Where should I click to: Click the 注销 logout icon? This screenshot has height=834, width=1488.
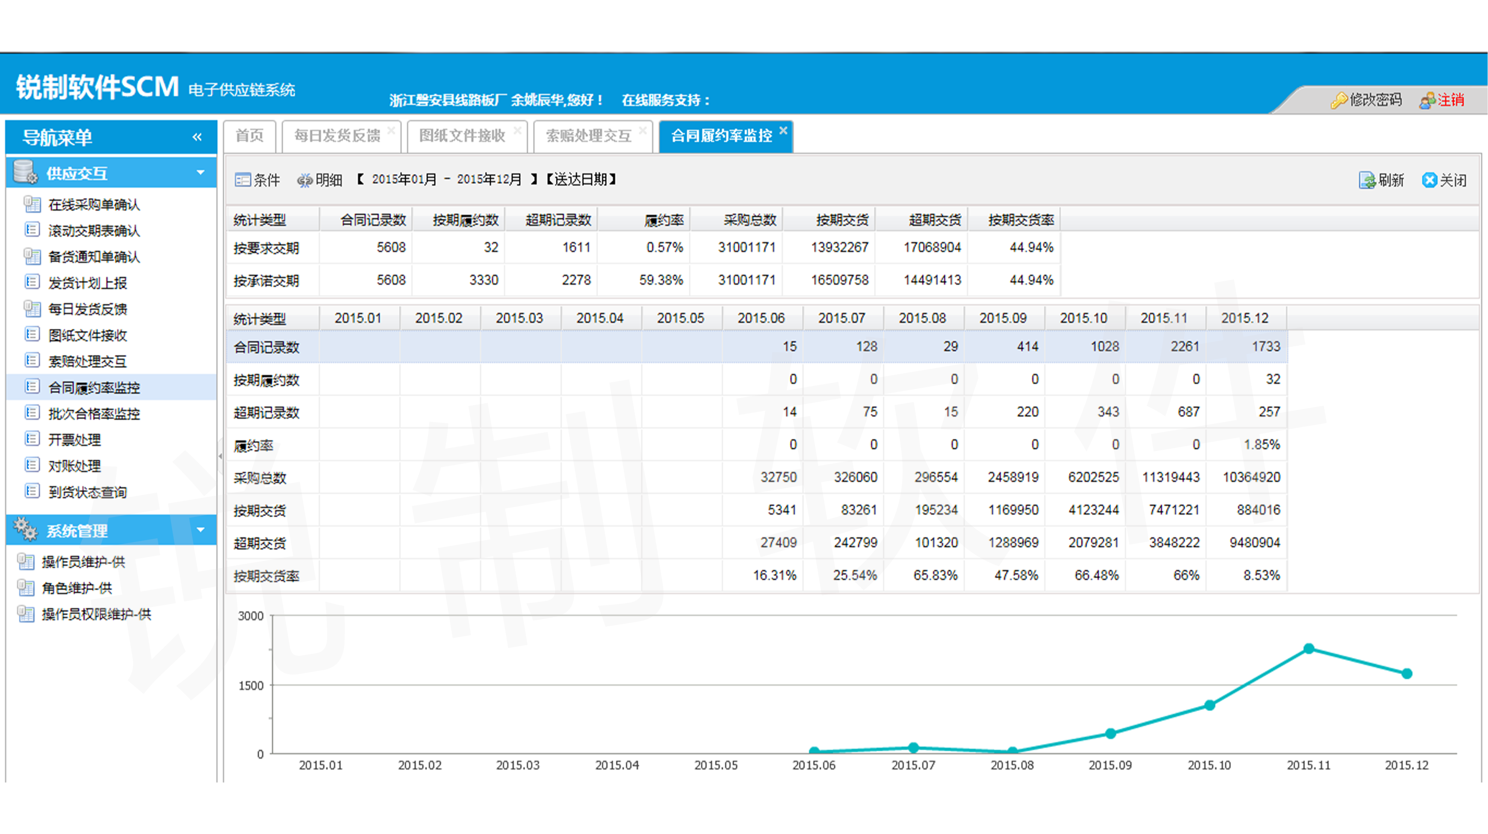1428,101
